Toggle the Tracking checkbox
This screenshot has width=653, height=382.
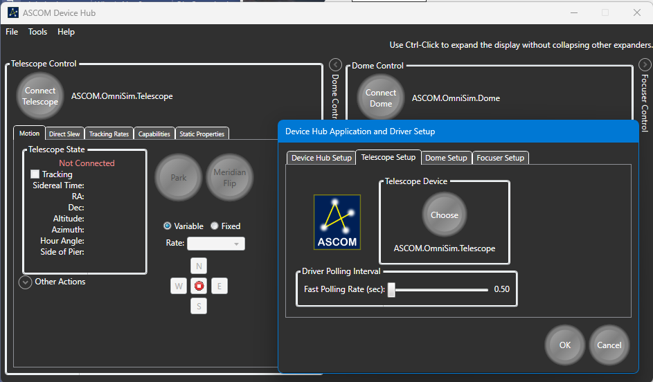tap(35, 174)
